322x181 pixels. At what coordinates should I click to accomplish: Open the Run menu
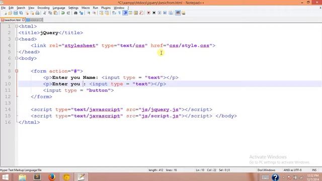click(95, 8)
